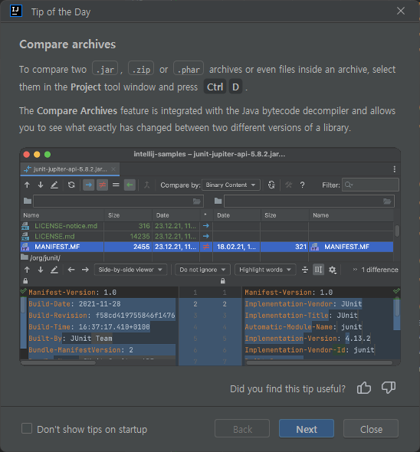The image size is (420, 452).
Task: Give the tip a thumbs up
Action: point(364,388)
